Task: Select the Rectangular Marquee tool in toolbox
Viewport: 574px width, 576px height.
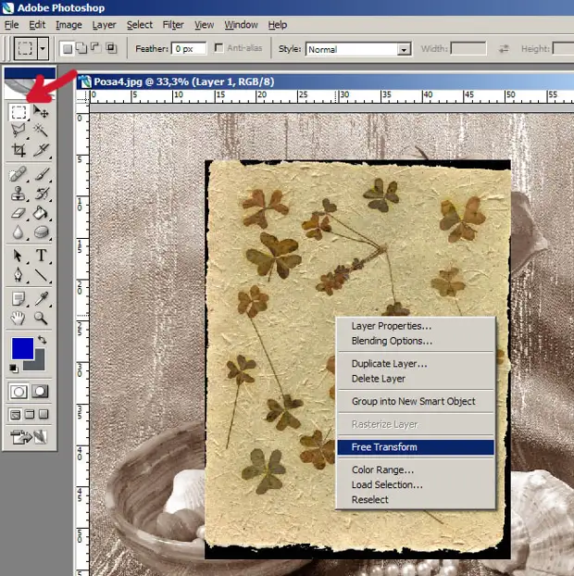Action: tap(19, 112)
